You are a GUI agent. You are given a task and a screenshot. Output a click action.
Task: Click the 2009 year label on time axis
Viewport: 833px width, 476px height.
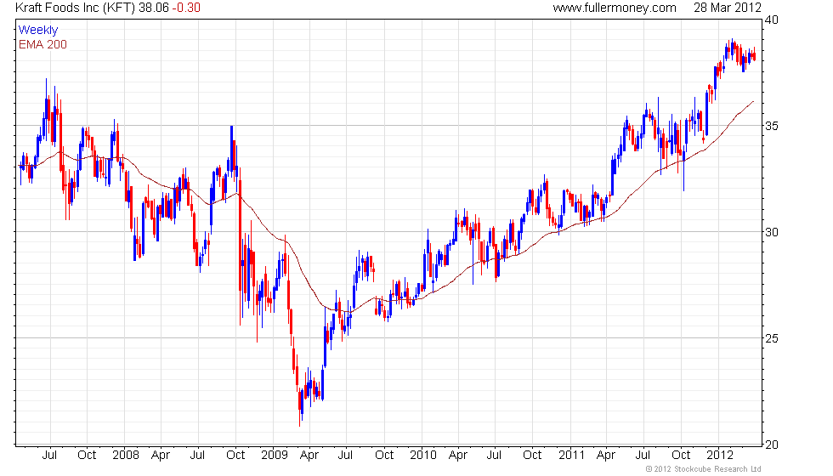point(274,455)
